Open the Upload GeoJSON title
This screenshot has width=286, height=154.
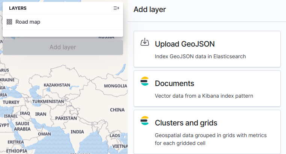[185, 44]
